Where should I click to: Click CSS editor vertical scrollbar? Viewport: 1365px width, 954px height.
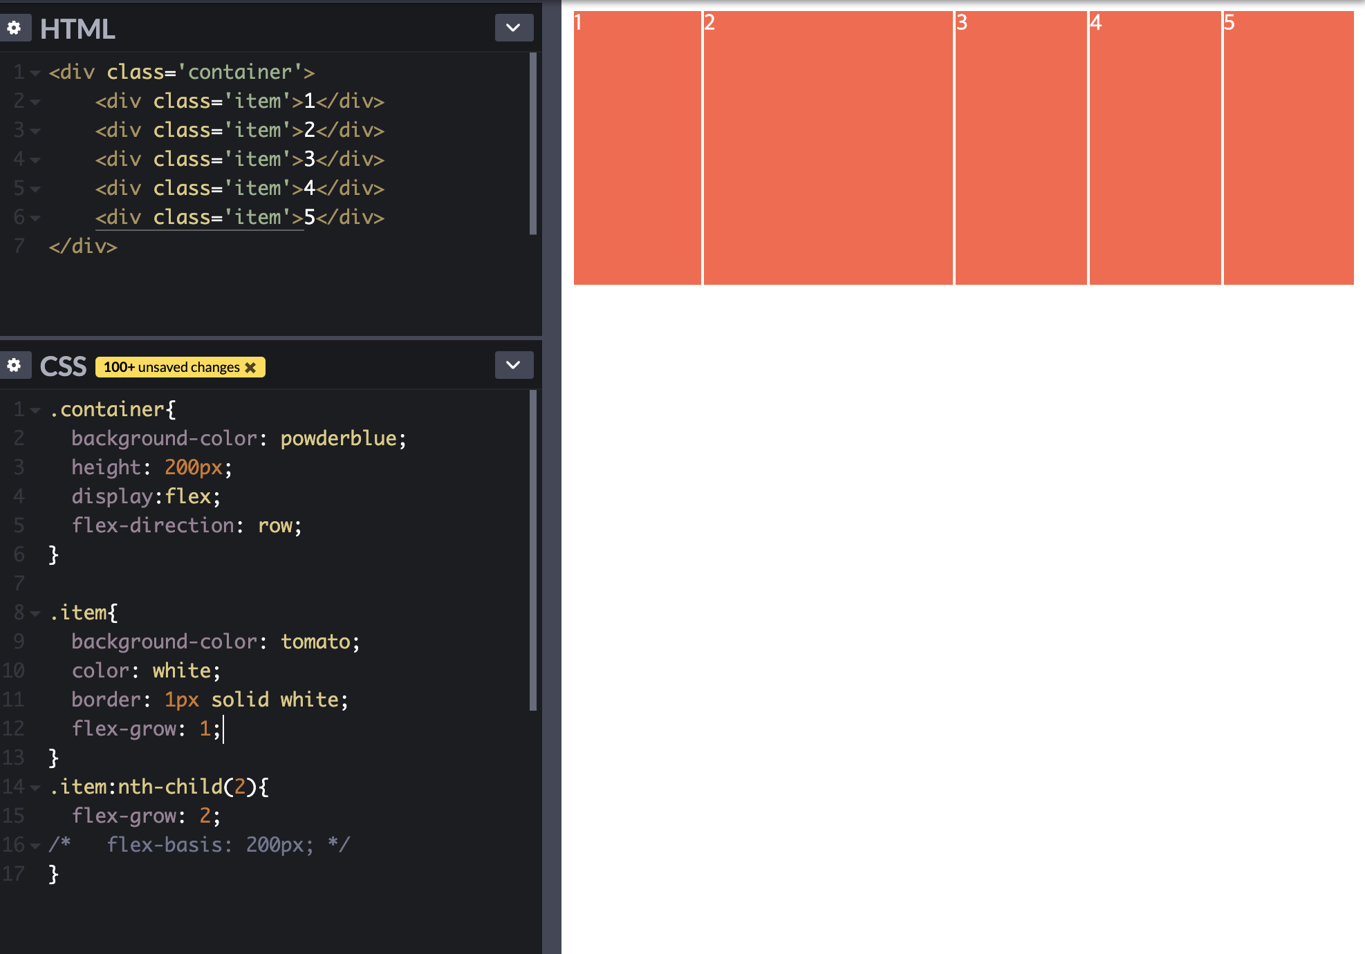pos(532,550)
